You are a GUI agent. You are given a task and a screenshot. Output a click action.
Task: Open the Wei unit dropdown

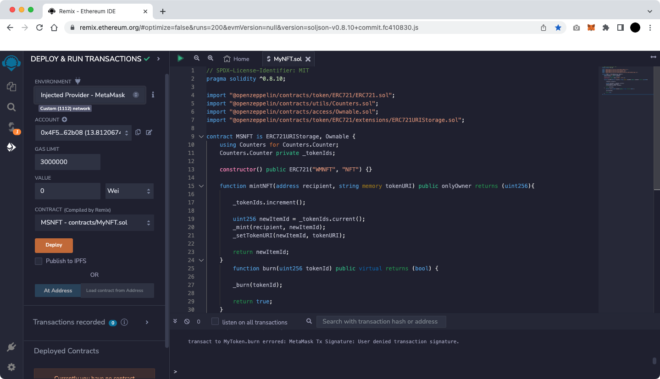click(x=129, y=191)
